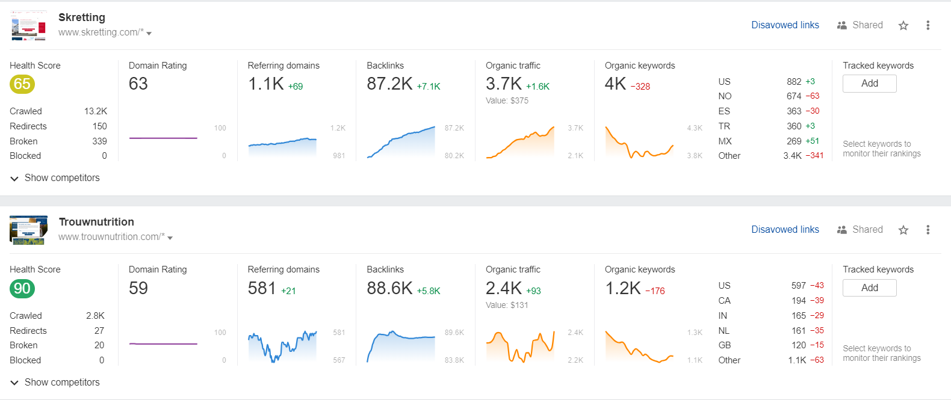Open Skretting Health Score 65 badge
The height and width of the screenshot is (400, 951).
click(x=22, y=84)
